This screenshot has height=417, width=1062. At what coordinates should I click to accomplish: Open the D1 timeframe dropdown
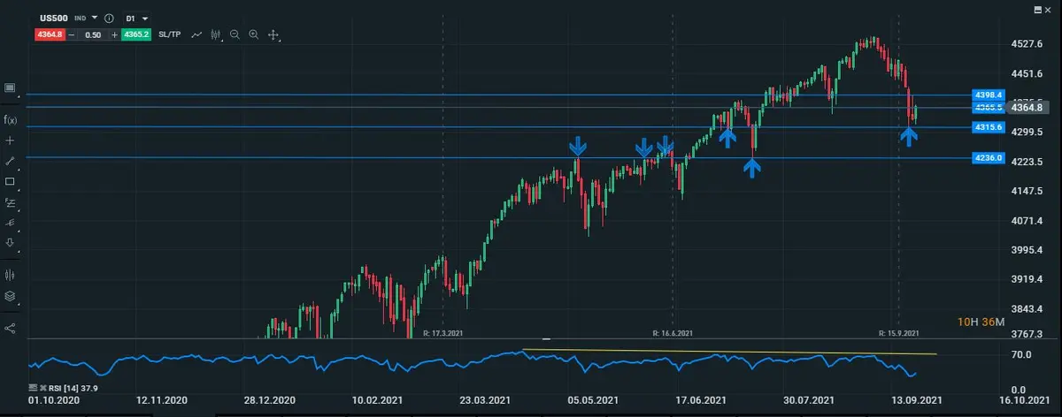pyautogui.click(x=137, y=18)
